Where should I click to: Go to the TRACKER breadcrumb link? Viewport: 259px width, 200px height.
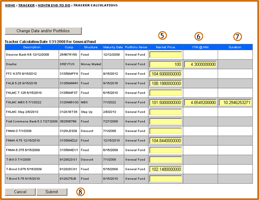click(x=26, y=5)
